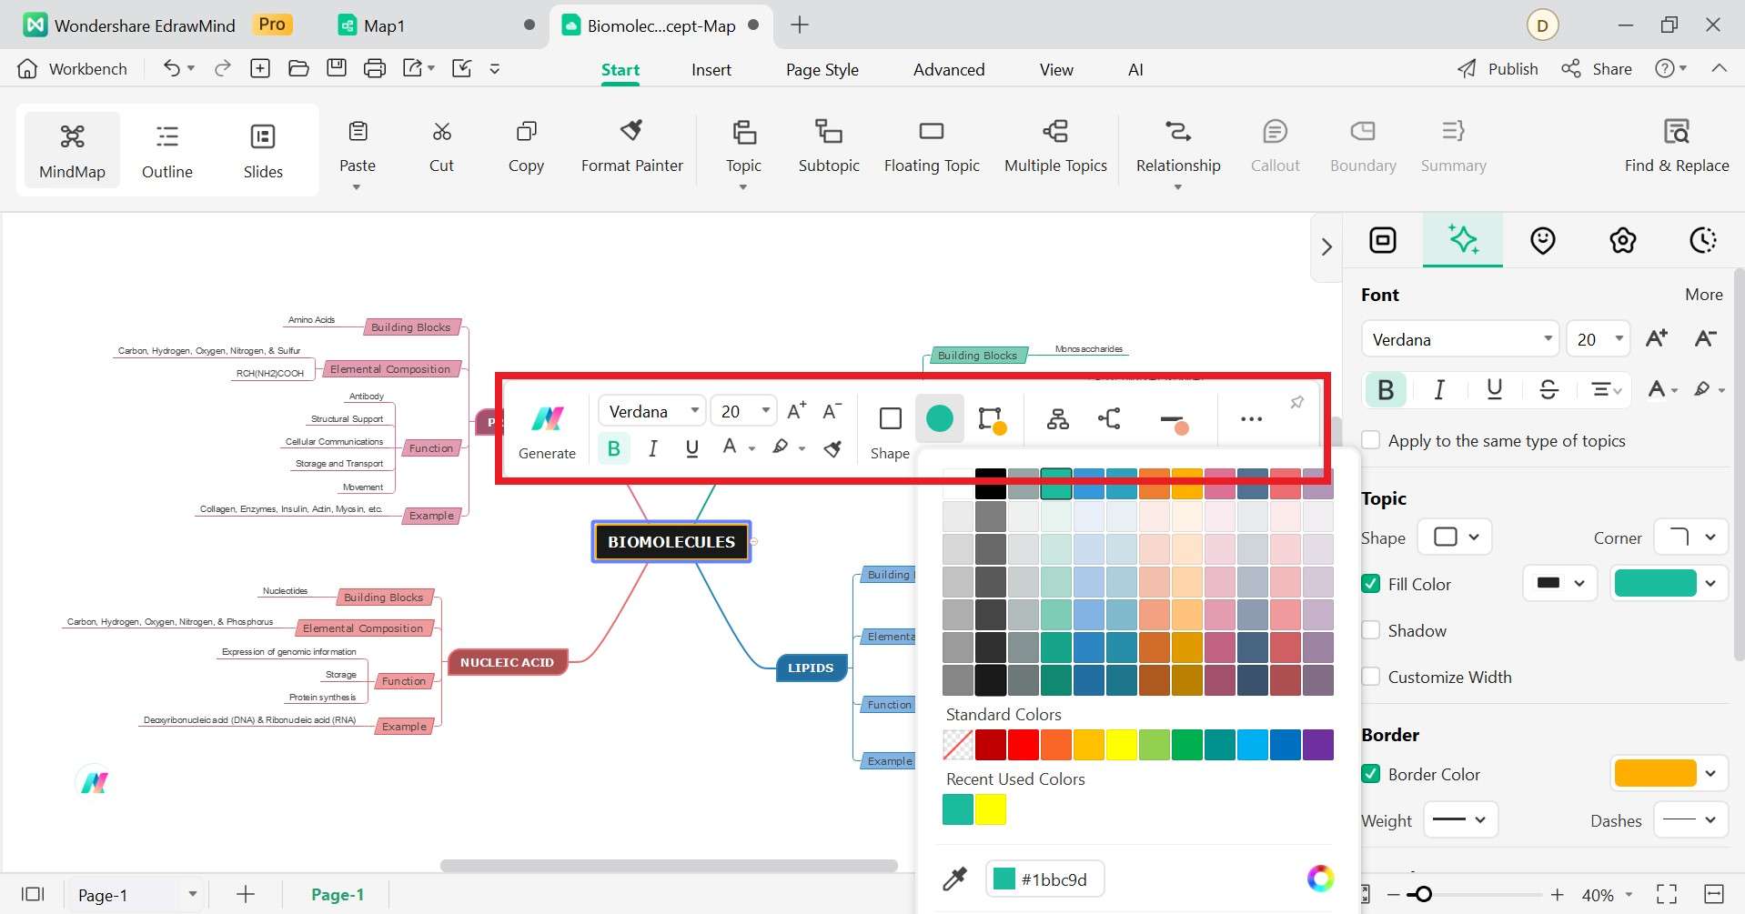Viewport: 1745px width, 914px height.
Task: Click the layout structure icon in floating toolbar
Action: pos(1057,419)
